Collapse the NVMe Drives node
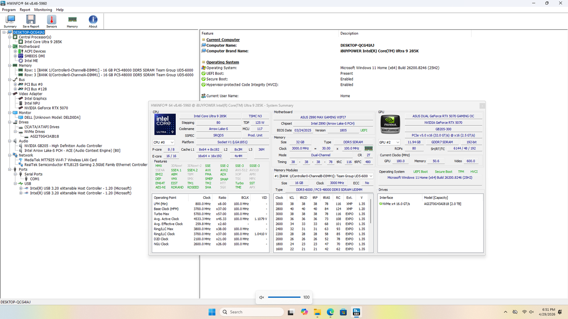The image size is (568, 319). click(x=15, y=131)
